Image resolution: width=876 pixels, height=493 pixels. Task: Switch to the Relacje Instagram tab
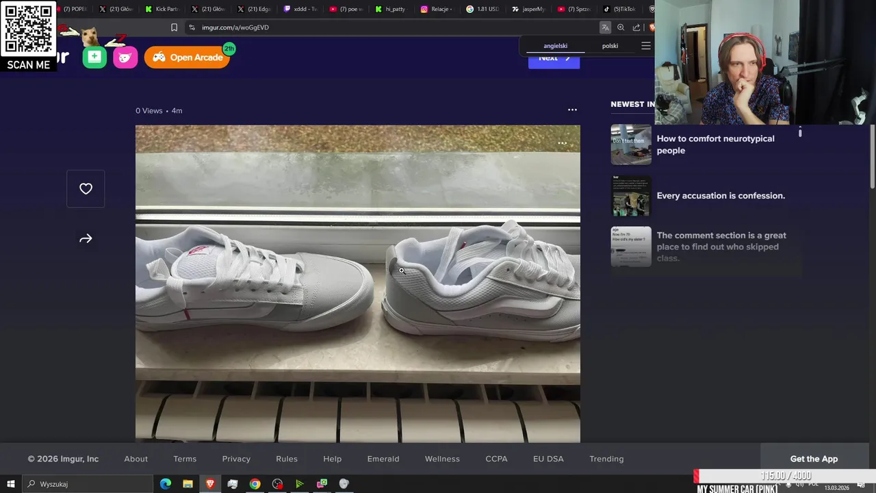(x=436, y=9)
